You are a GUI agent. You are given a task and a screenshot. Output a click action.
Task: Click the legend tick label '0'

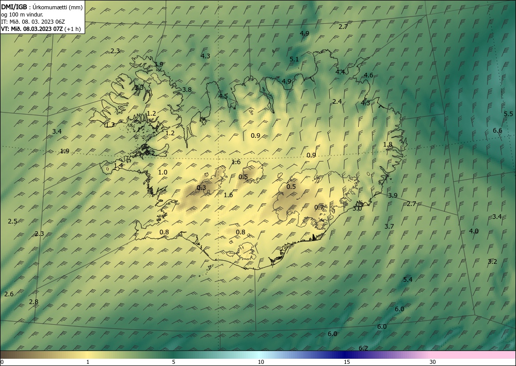click(x=2, y=362)
